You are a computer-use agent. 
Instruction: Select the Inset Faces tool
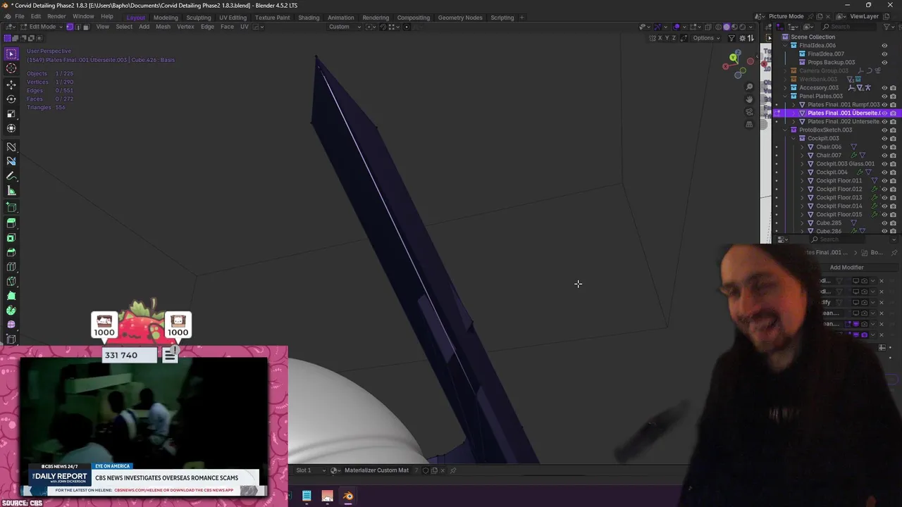pyautogui.click(x=11, y=238)
